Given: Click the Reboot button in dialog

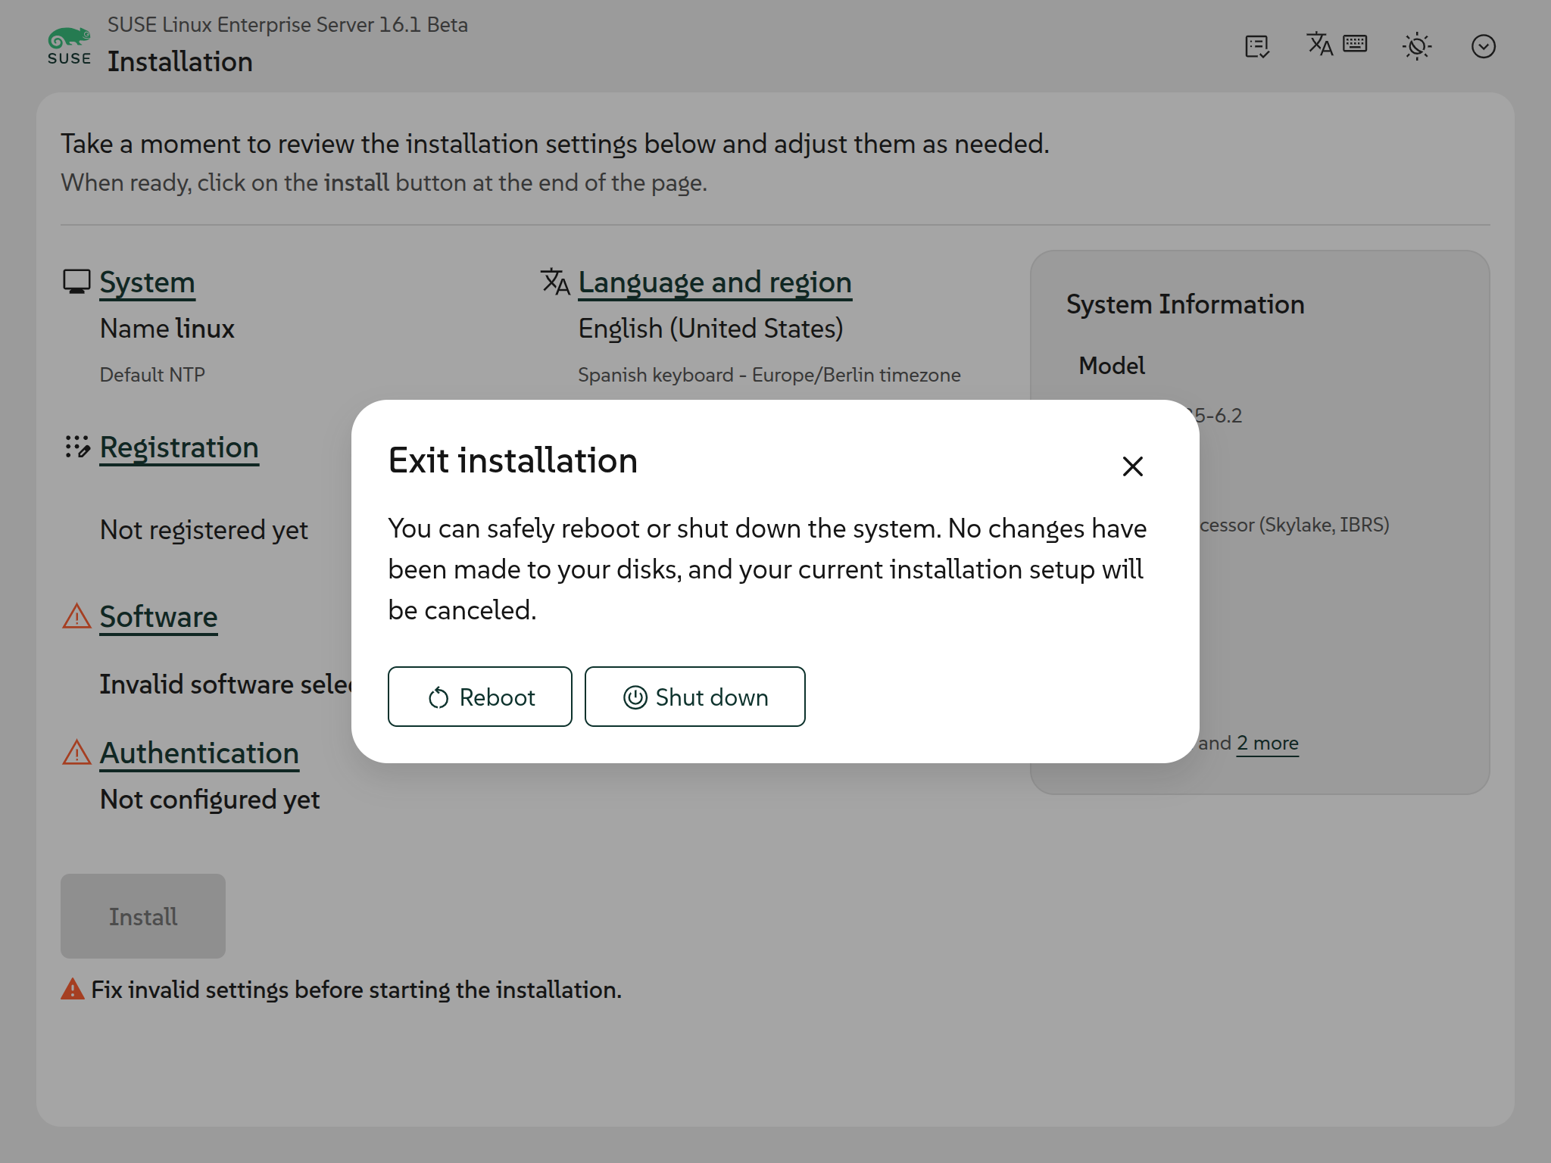Looking at the screenshot, I should coord(479,697).
